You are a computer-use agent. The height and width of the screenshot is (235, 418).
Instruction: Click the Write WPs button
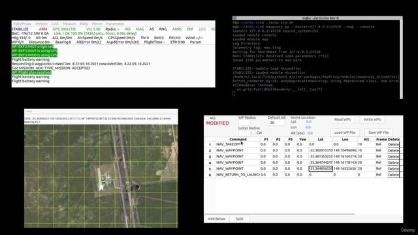tap(372, 119)
